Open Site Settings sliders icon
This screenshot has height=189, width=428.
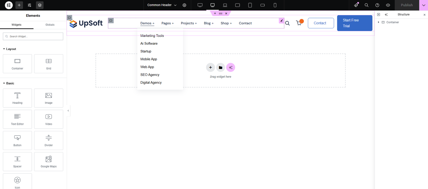click(x=29, y=5)
